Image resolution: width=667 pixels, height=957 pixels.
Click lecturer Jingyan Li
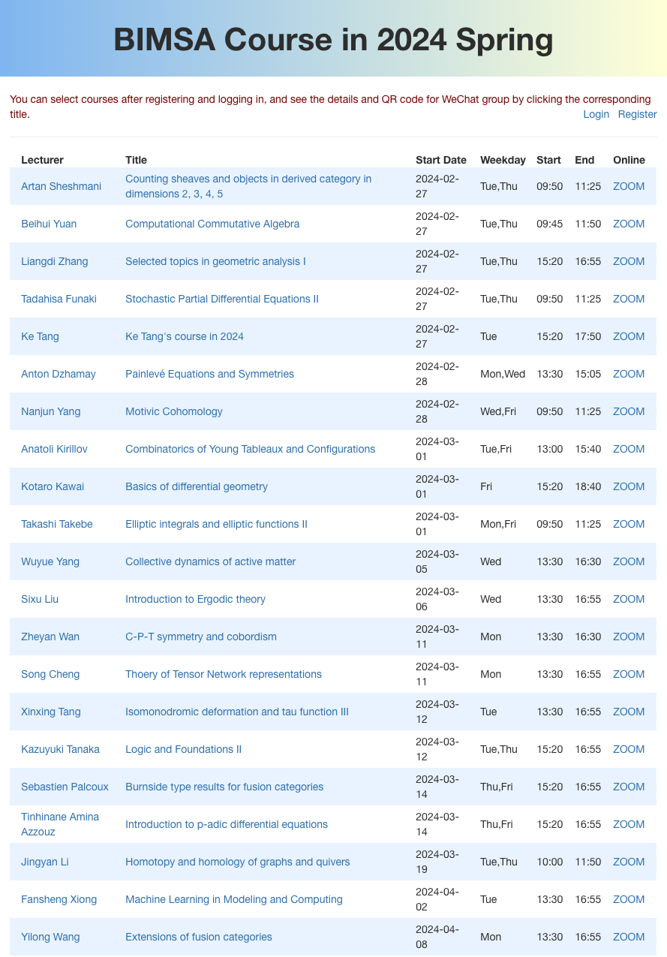(x=45, y=862)
